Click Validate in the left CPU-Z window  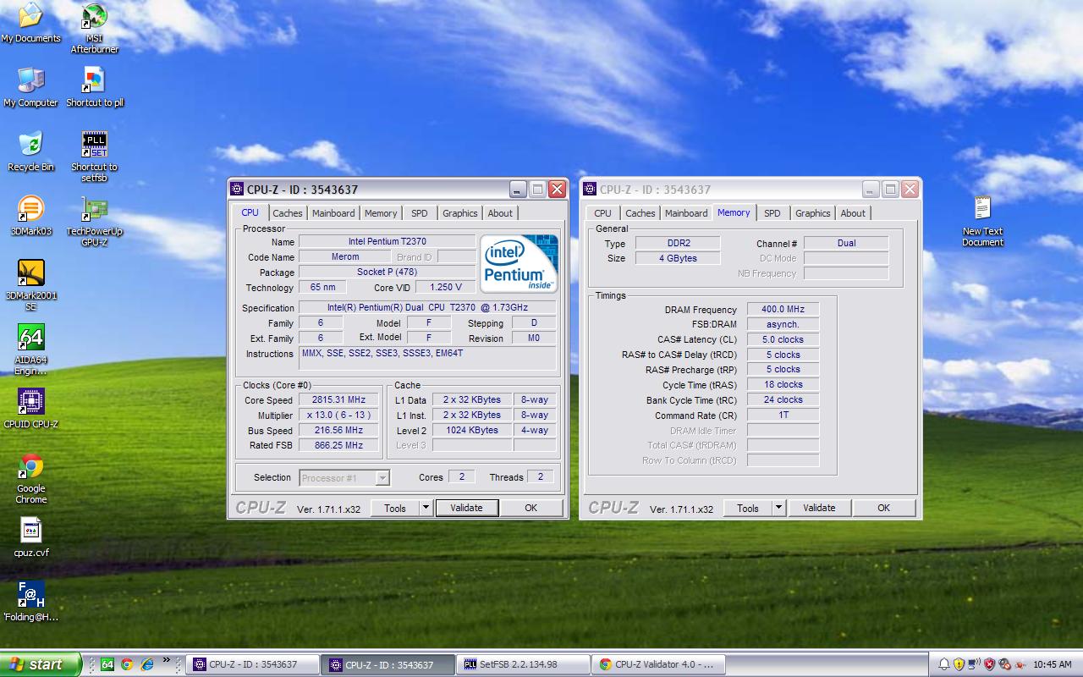(x=466, y=508)
